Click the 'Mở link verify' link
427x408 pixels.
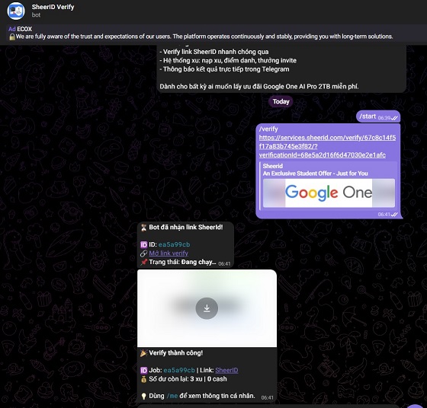169,253
